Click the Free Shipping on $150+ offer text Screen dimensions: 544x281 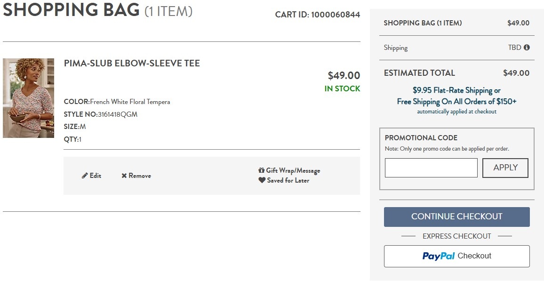(456, 101)
